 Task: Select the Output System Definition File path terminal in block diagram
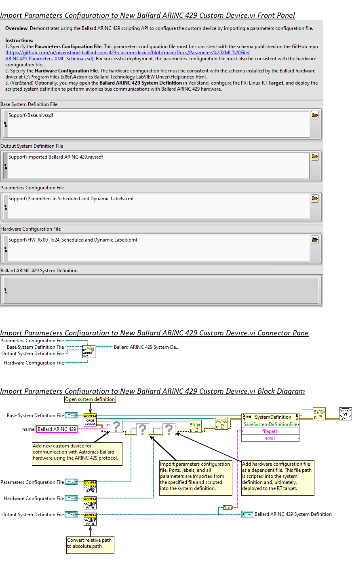click(x=71, y=514)
